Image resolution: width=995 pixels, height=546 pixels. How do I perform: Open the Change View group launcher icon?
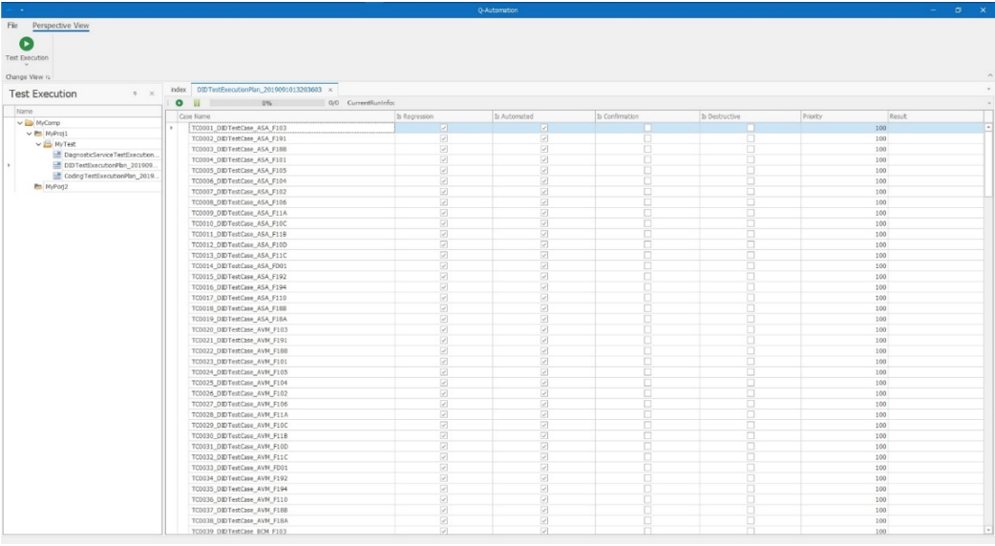click(49, 77)
